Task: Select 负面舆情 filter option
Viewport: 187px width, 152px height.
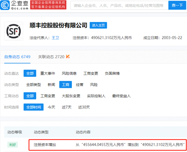Action: [x=112, y=73]
